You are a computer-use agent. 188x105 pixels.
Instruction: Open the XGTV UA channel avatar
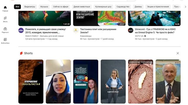click(x=130, y=30)
